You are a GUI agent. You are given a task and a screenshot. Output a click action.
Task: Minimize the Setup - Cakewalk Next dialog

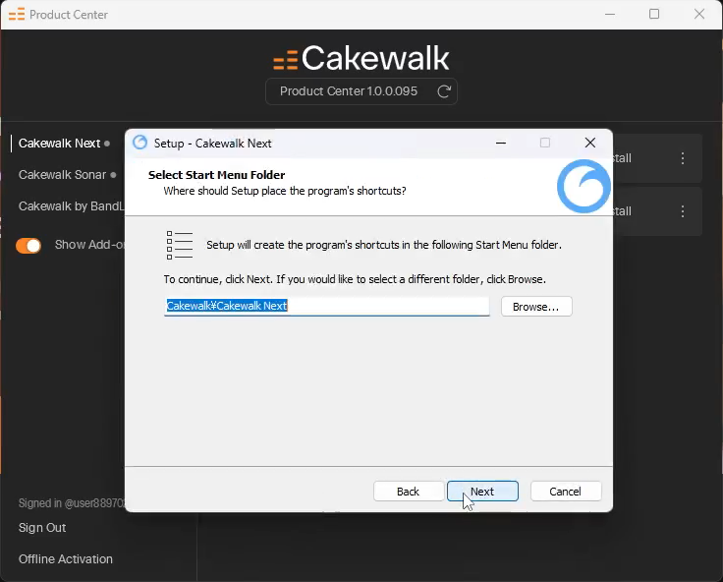point(501,144)
